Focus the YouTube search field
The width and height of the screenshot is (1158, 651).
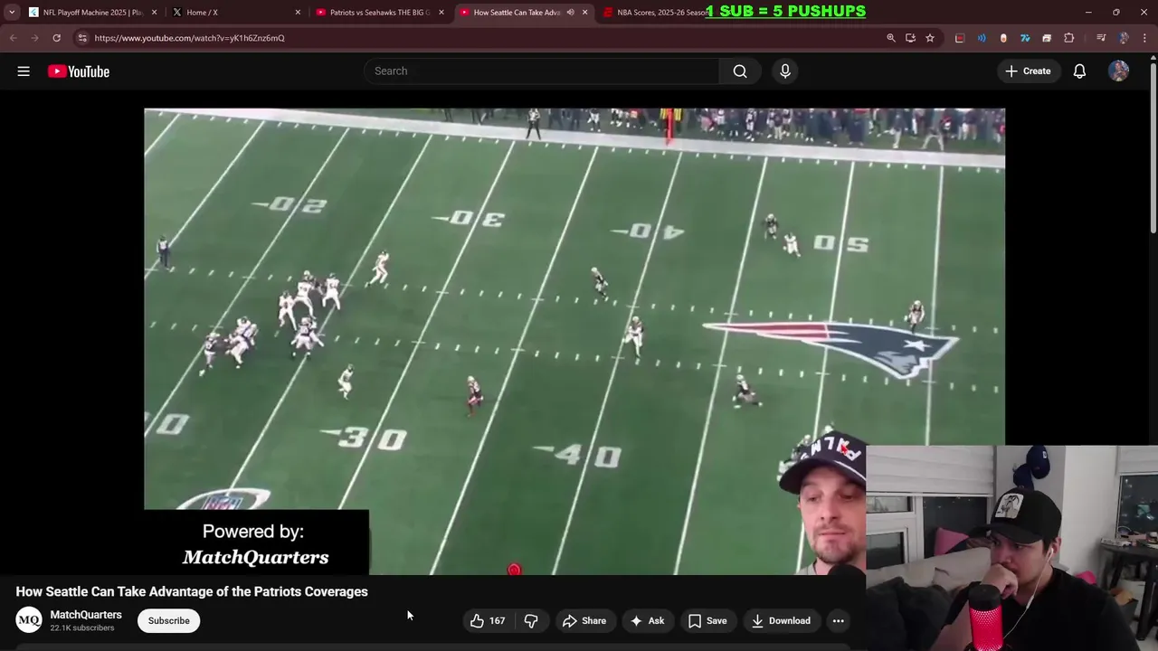coord(541,71)
